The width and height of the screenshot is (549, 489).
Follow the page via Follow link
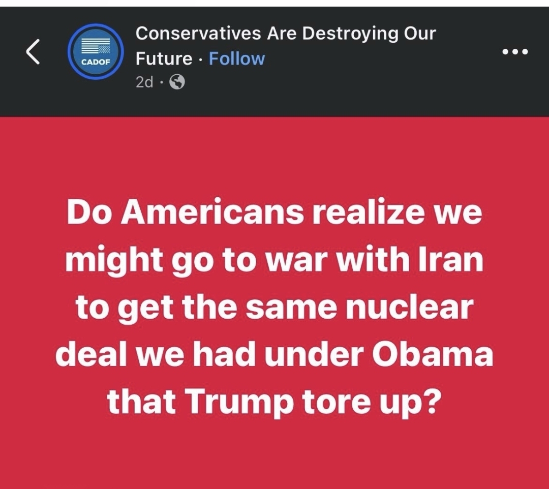[x=237, y=58]
